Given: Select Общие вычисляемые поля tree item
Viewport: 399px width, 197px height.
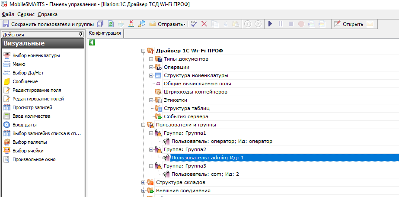Looking at the screenshot, I should 198,84.
